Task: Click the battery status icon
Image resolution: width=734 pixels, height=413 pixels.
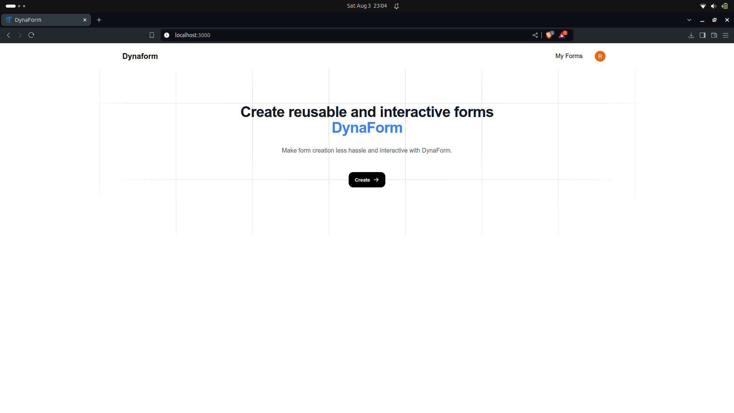Action: click(x=724, y=6)
